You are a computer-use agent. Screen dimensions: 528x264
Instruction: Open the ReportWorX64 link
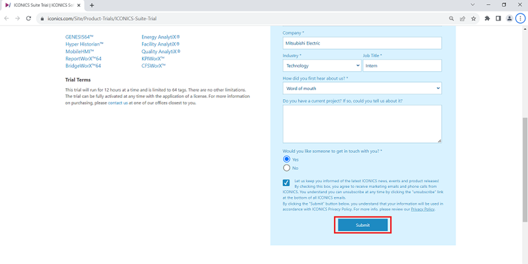[x=83, y=59]
